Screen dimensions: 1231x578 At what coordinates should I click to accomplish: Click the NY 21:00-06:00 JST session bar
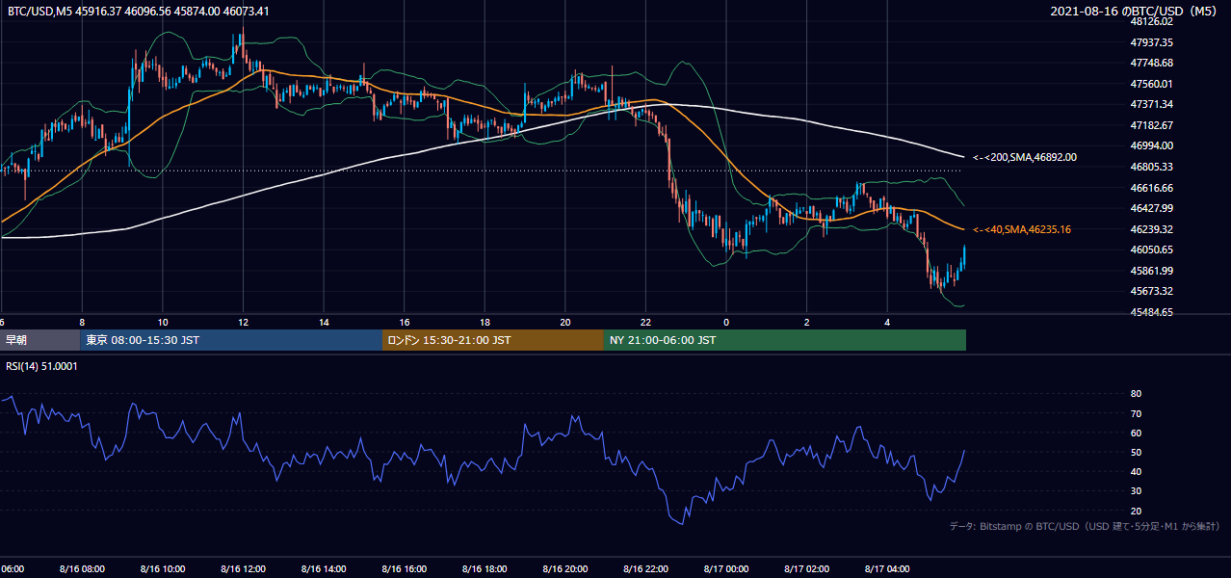785,340
